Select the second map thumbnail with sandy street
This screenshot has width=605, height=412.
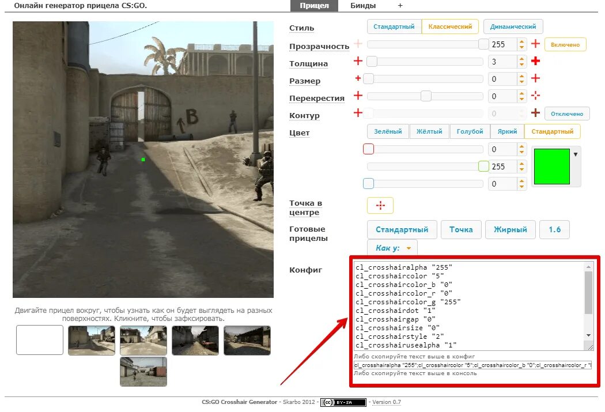tap(143, 340)
